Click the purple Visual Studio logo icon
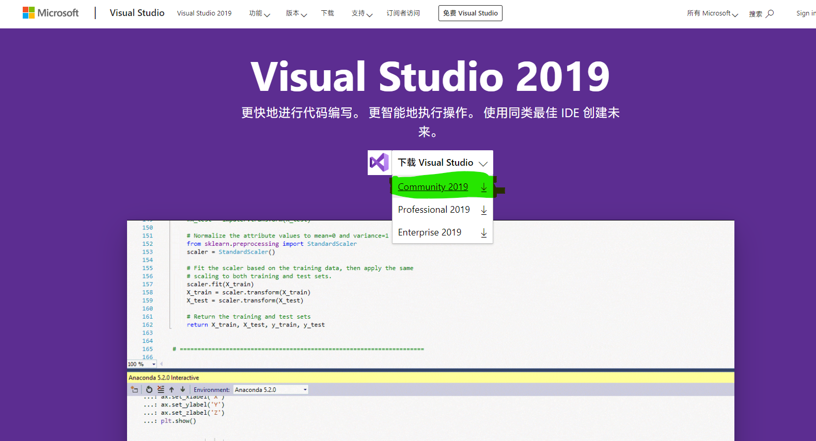The width and height of the screenshot is (816, 441). [x=379, y=163]
